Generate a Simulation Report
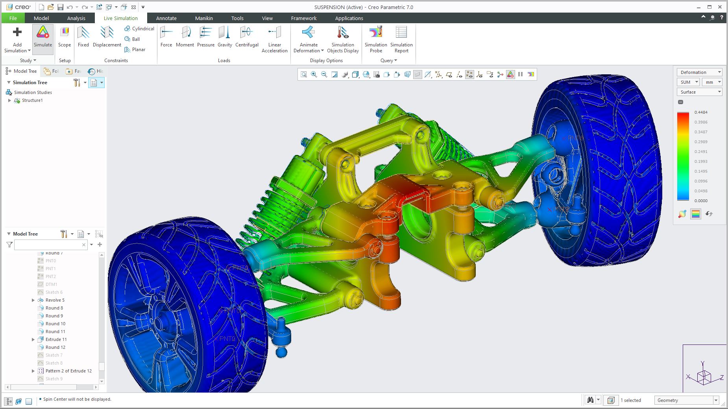 coord(401,39)
